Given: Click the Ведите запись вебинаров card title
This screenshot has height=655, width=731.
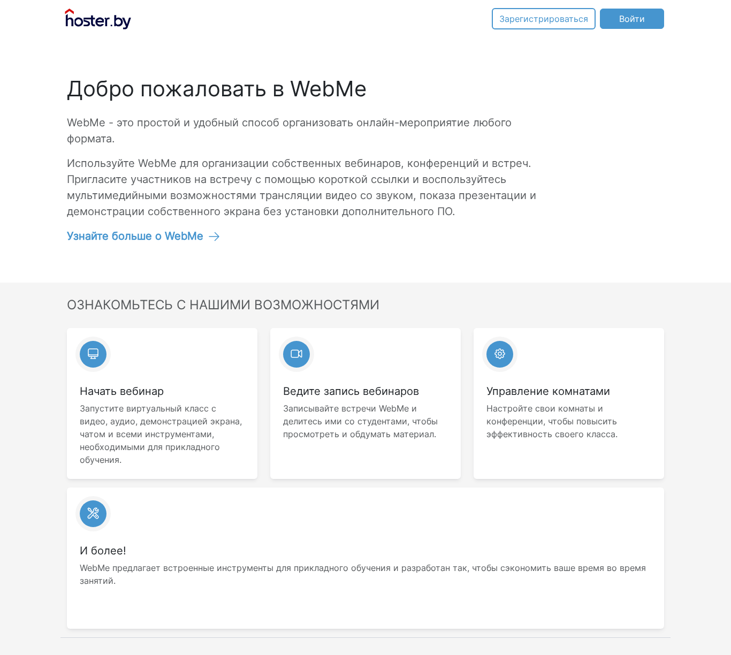Looking at the screenshot, I should [351, 391].
